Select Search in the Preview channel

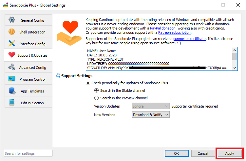(x=96, y=98)
